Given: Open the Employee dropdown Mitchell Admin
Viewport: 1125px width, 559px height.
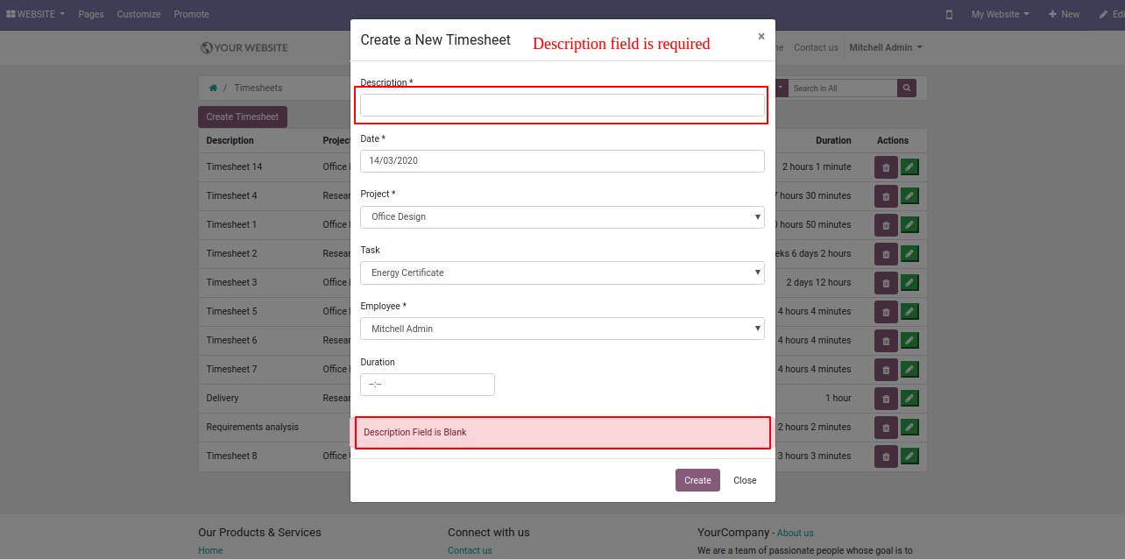Looking at the screenshot, I should 562,329.
